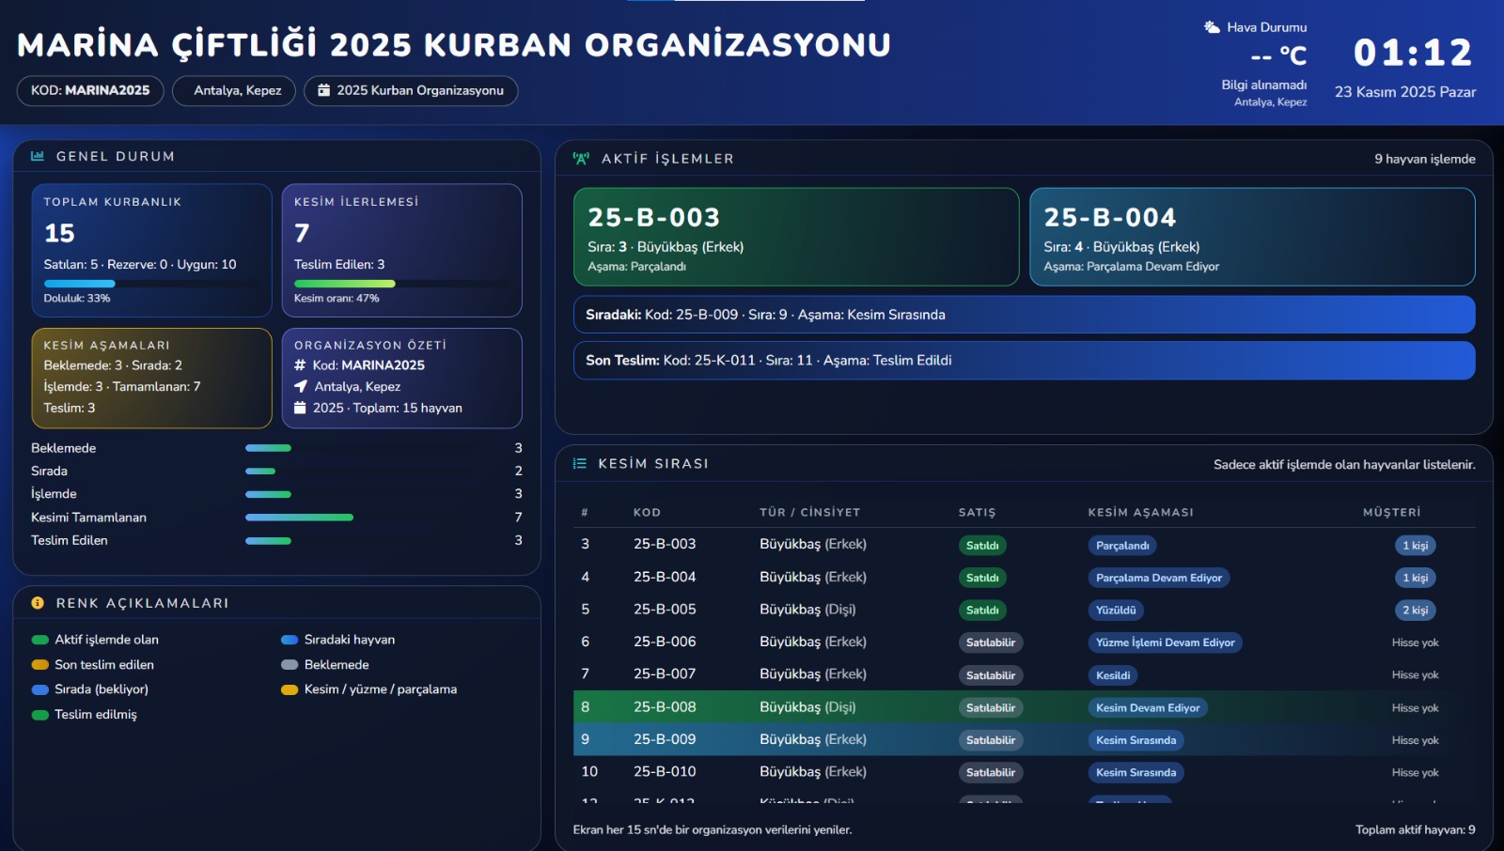
Task: Select the 25-B-004 active process card
Action: click(1252, 237)
